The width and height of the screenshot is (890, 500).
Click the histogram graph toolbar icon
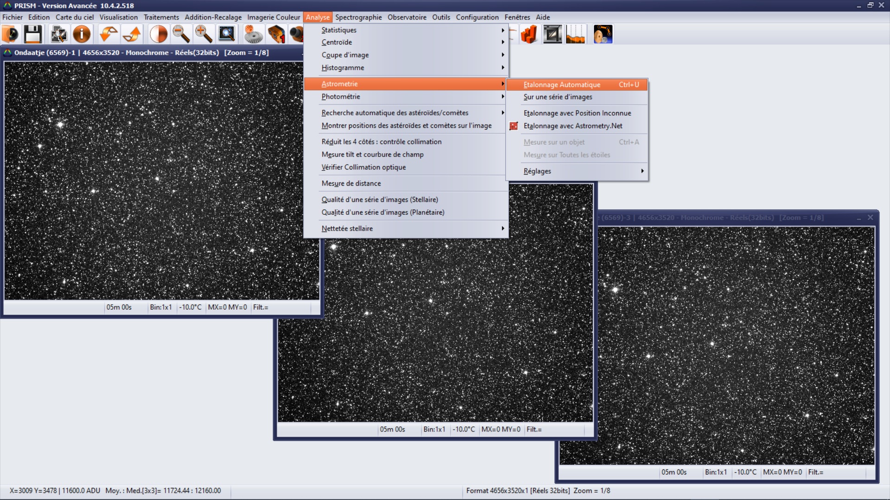click(x=575, y=34)
